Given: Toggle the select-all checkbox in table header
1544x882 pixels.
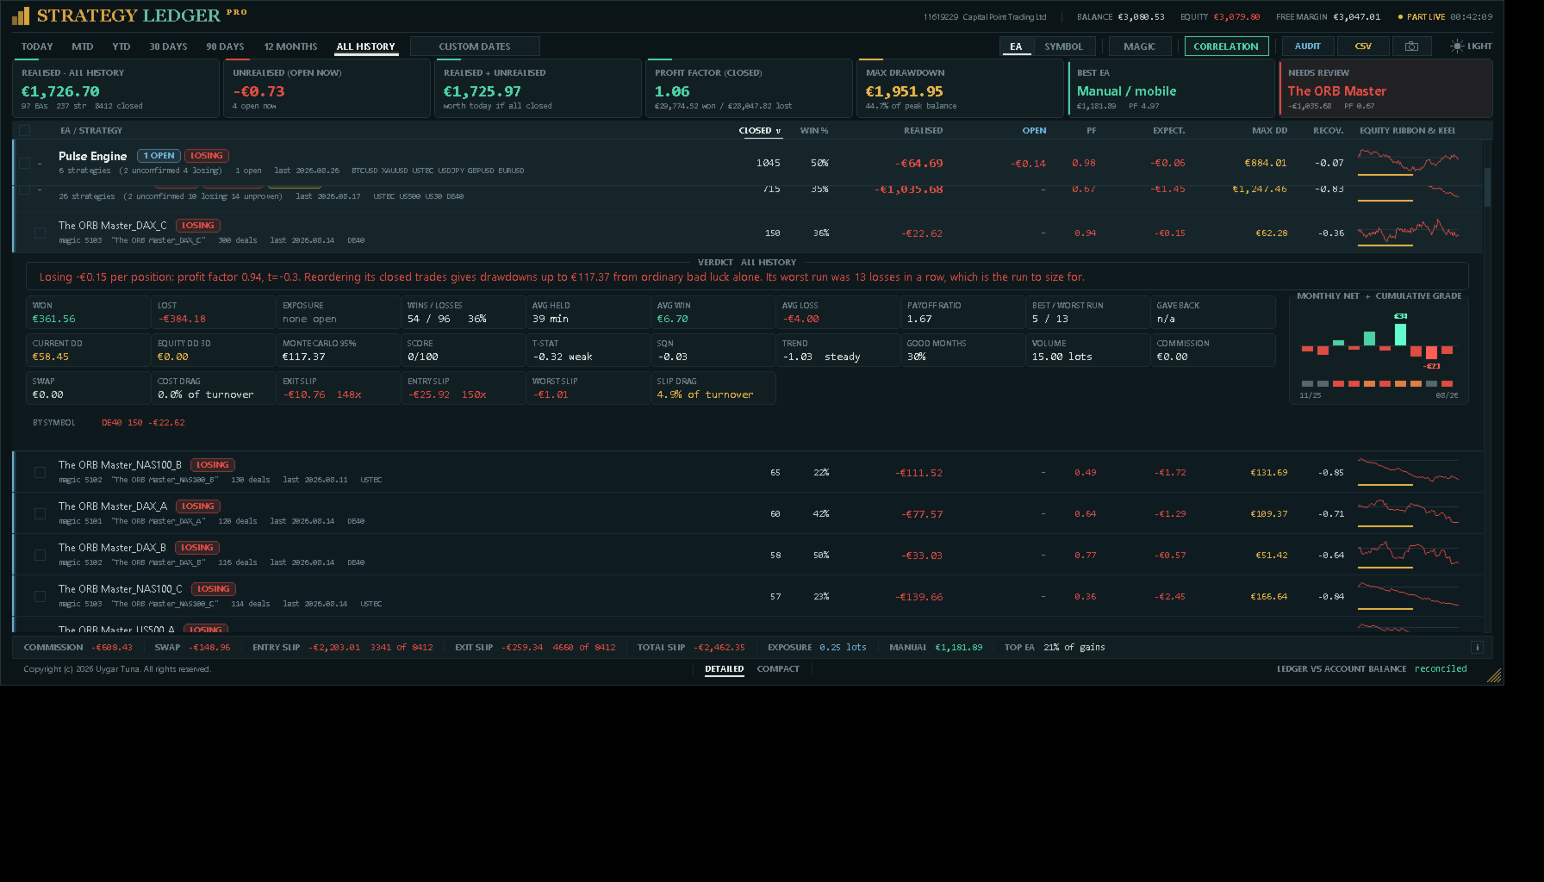Looking at the screenshot, I should (x=25, y=131).
